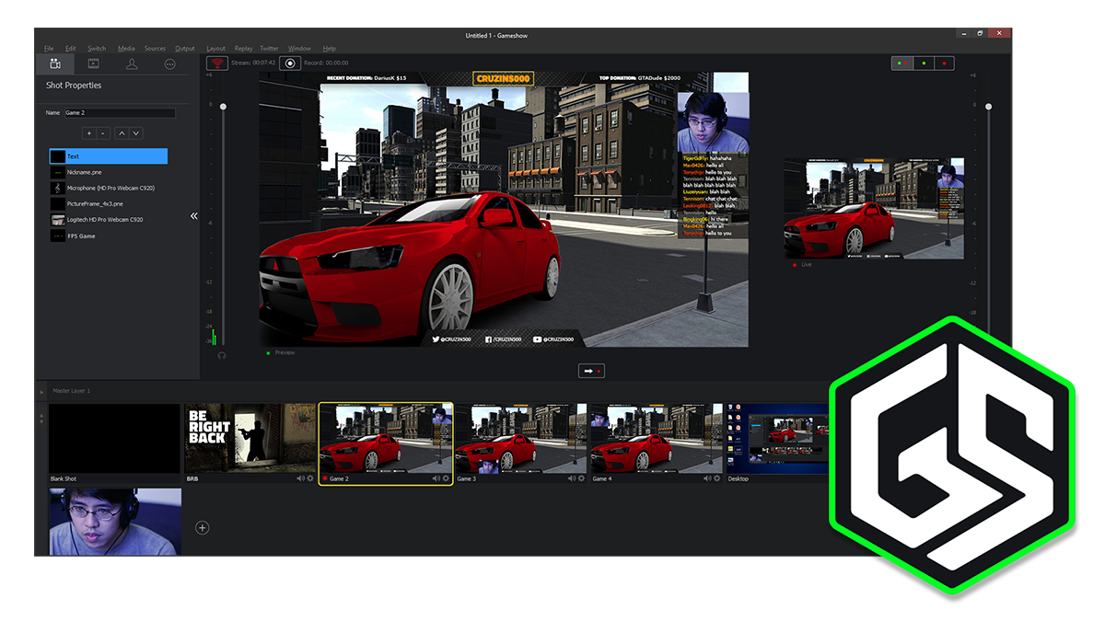Open the Layout menu
Image resolution: width=1105 pixels, height=621 pixels.
tap(215, 49)
